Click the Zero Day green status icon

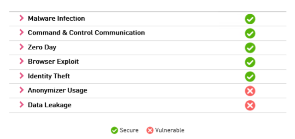(250, 48)
